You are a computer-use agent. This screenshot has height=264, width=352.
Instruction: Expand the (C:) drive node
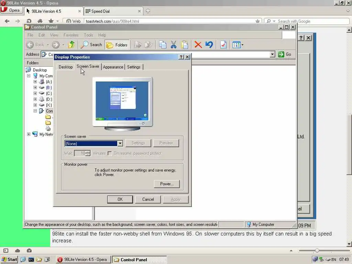coord(35,93)
